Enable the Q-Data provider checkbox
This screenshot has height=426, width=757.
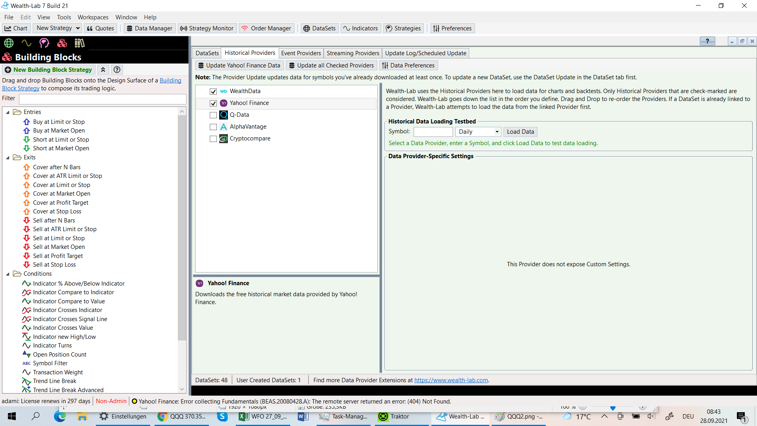click(x=213, y=115)
